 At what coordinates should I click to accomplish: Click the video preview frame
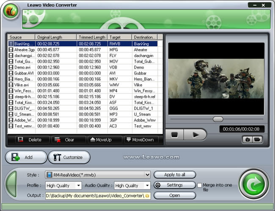[216, 79]
